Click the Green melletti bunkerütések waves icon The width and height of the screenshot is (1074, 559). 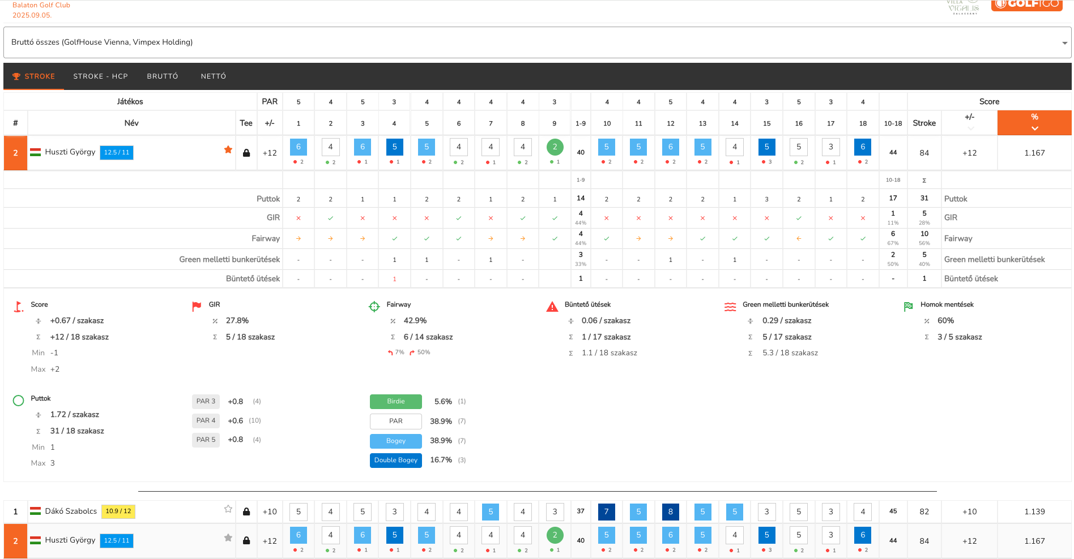click(730, 307)
